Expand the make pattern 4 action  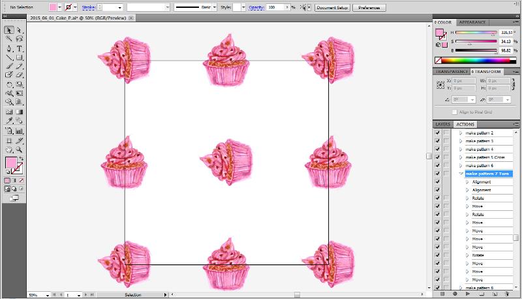coord(461,149)
